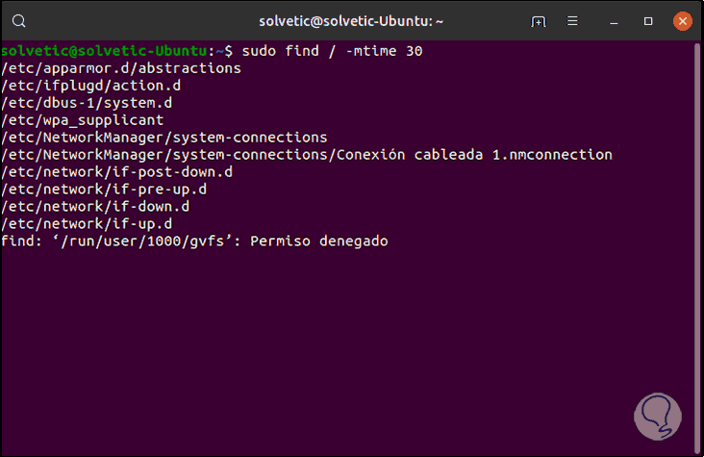This screenshot has height=457, width=704.
Task: Open a new terminal tab
Action: click(x=539, y=20)
